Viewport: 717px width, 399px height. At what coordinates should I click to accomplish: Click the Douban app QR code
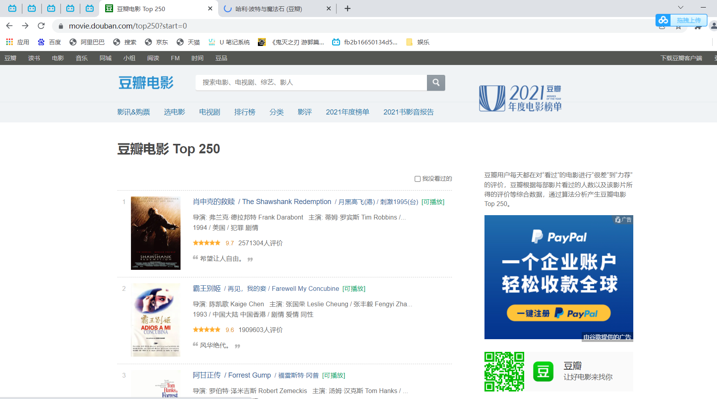(x=504, y=372)
